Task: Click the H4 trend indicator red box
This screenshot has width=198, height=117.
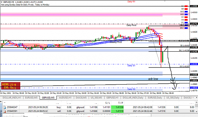Action: tap(186, 20)
